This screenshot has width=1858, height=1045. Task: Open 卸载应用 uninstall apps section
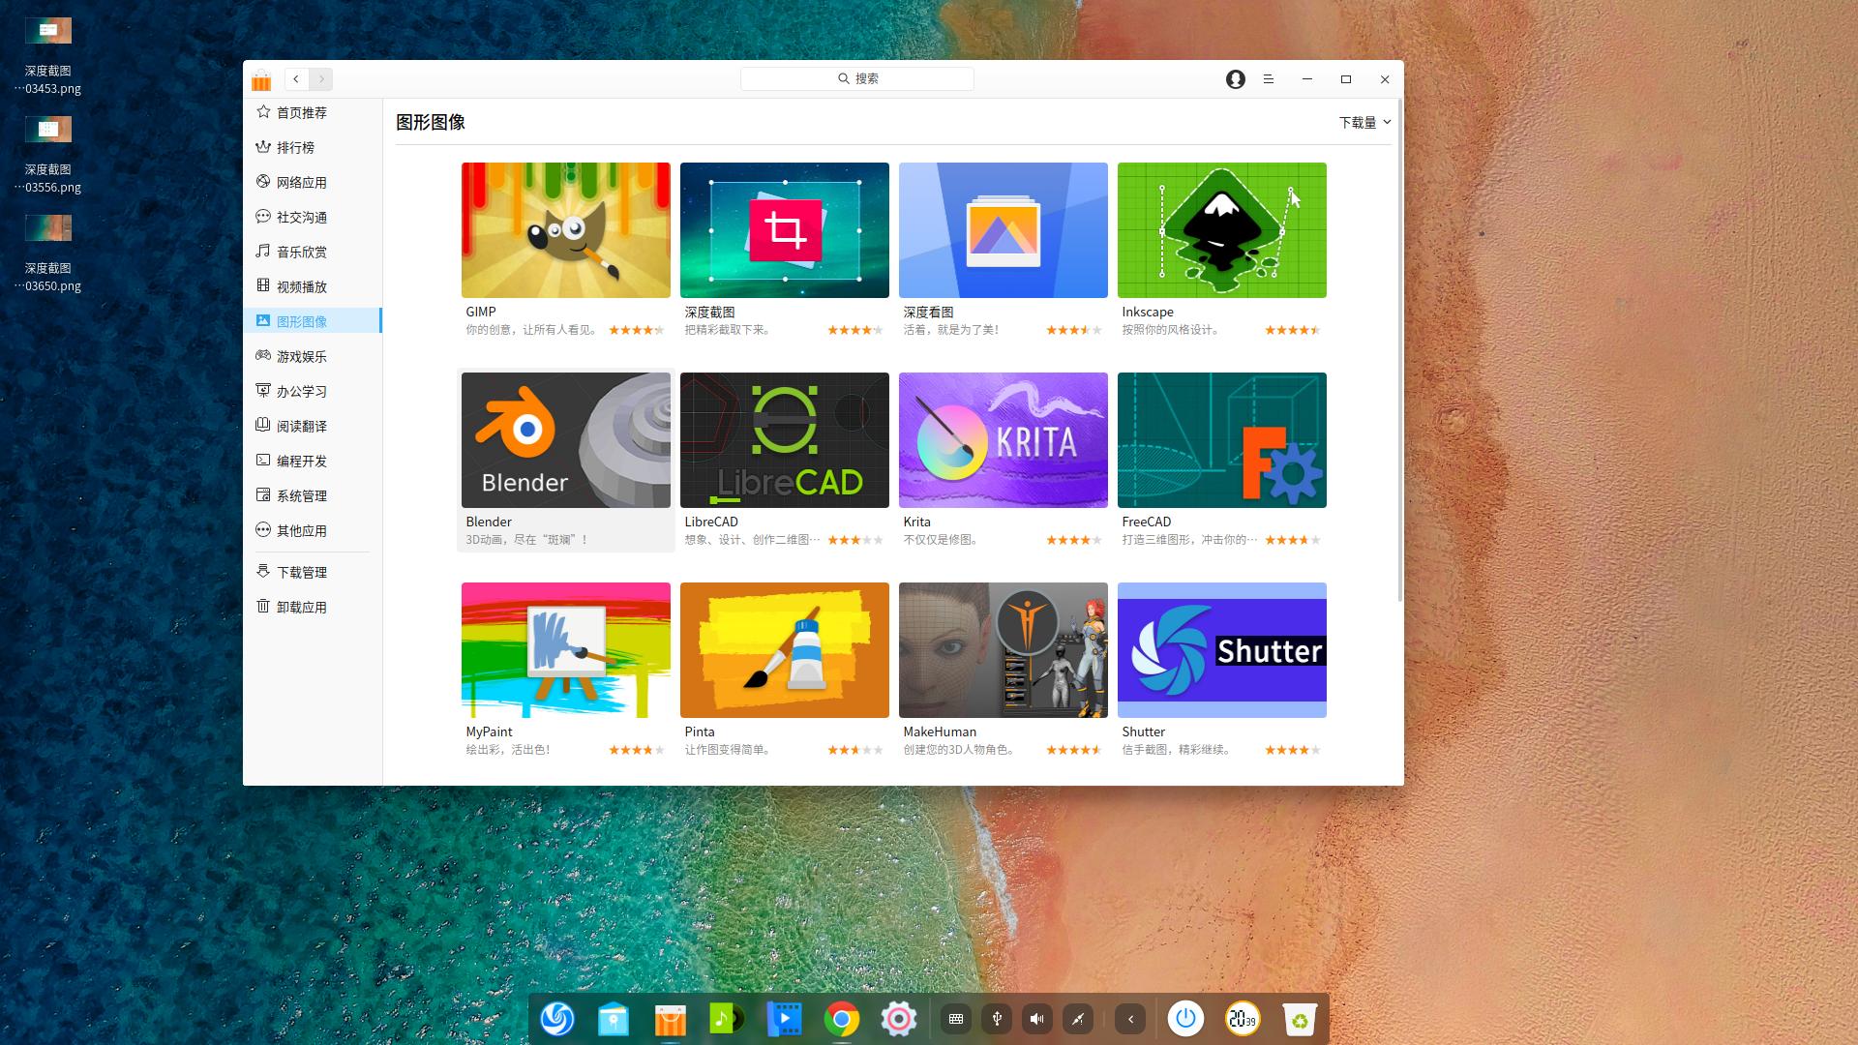pos(301,607)
